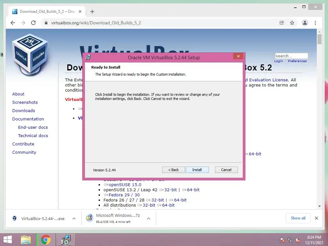Click the VirtualBox cube logo
Viewport: 328px width, 246px height.
[x=30, y=55]
